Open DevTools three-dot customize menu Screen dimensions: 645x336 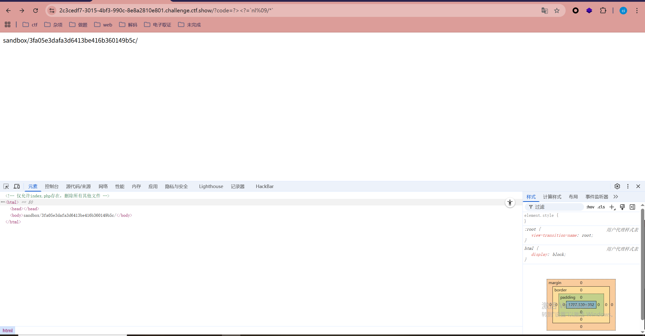[628, 186]
